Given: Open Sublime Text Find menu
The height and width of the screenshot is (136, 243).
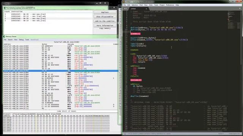Looking at the screenshot, I should click(x=141, y=5).
